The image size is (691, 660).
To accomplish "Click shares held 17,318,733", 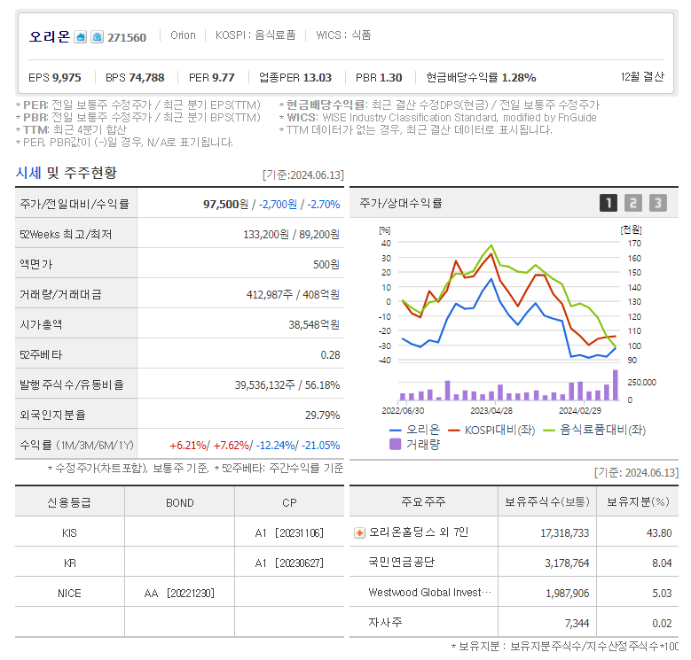I will (x=564, y=532).
